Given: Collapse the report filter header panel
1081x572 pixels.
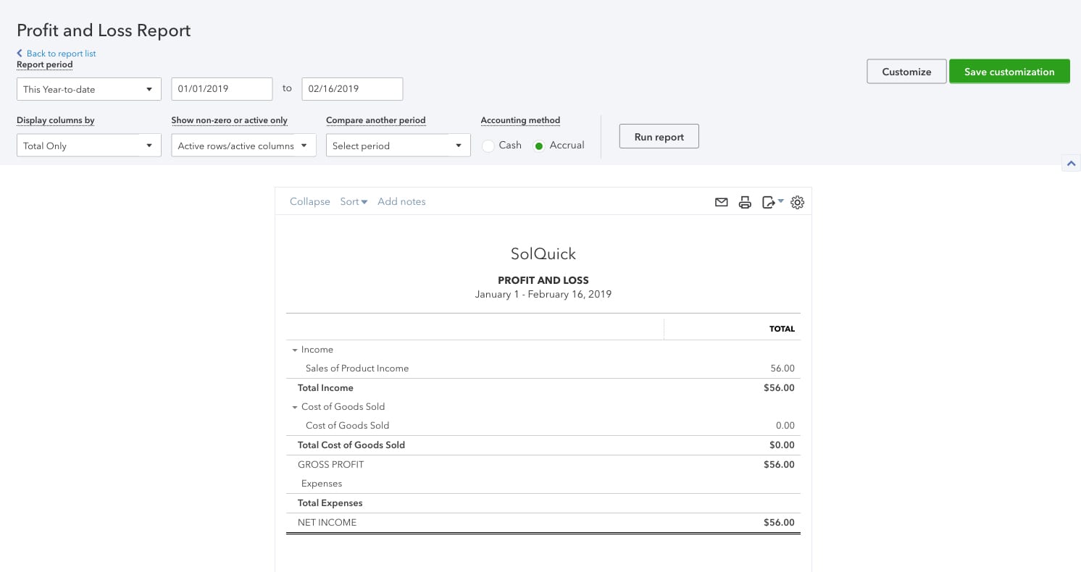Looking at the screenshot, I should pos(1071,163).
